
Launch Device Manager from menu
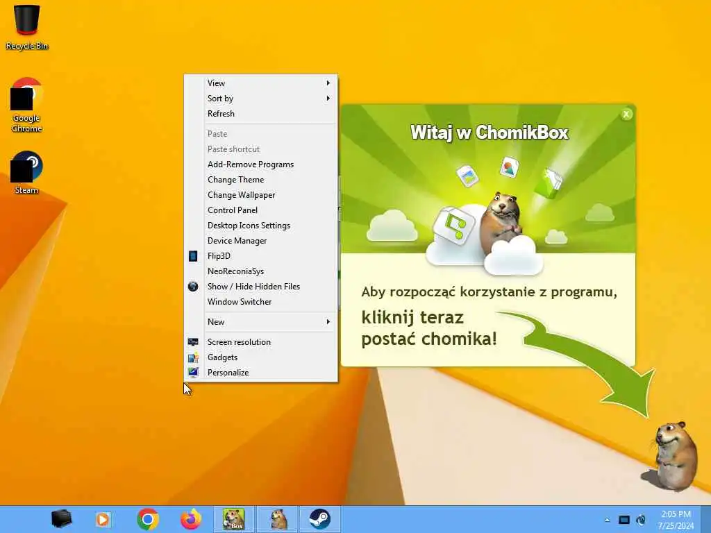coord(270,241)
